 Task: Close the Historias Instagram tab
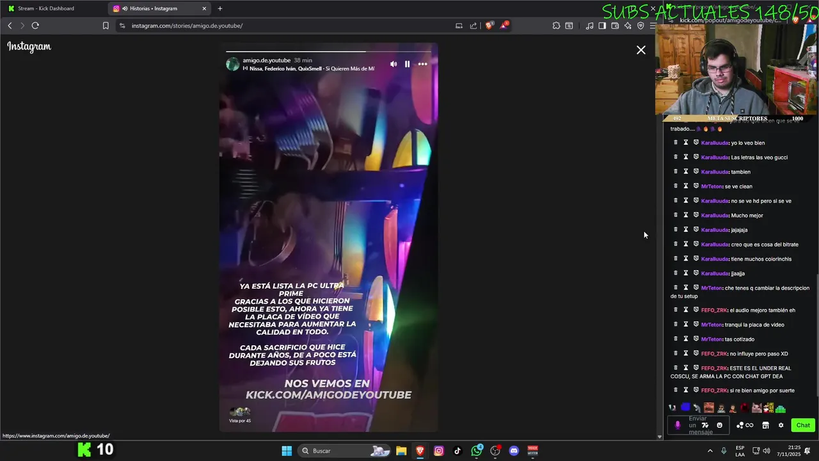(x=204, y=8)
